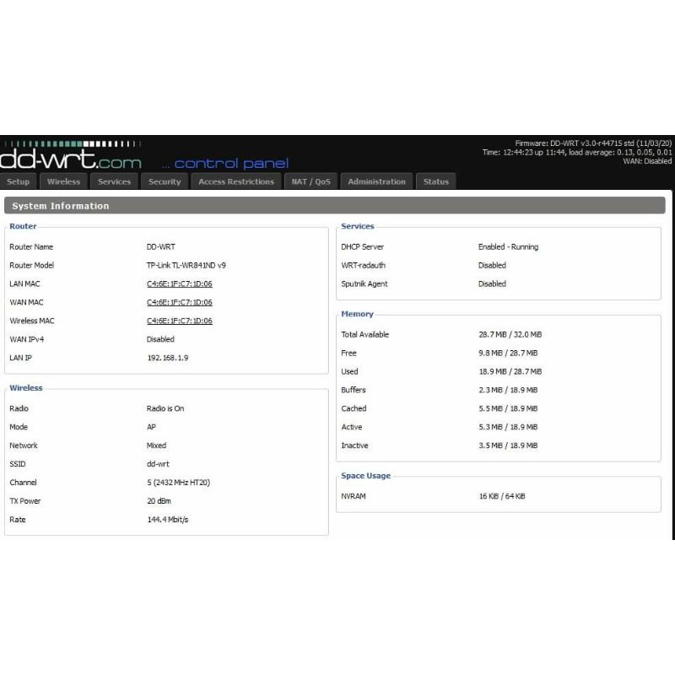
Task: Click the TX Power label
Action: pos(24,501)
